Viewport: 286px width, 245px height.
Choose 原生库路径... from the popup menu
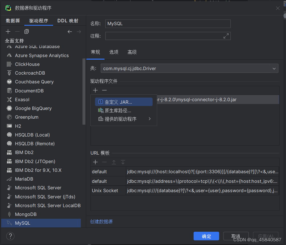[124, 110]
